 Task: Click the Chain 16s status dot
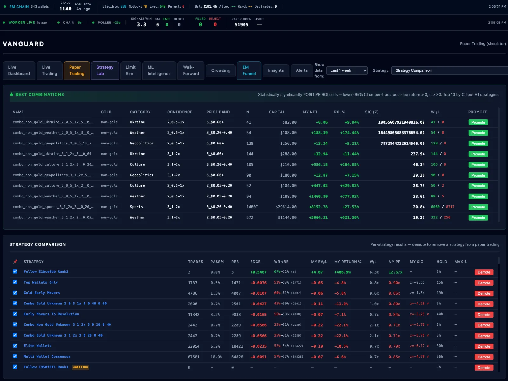point(59,23)
